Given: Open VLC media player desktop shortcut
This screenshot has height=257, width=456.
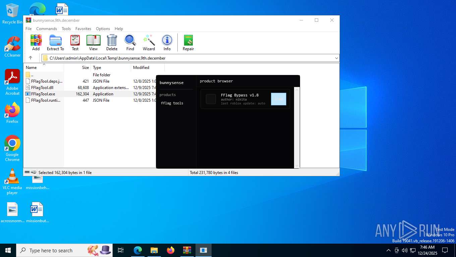Looking at the screenshot, I should click(x=12, y=181).
